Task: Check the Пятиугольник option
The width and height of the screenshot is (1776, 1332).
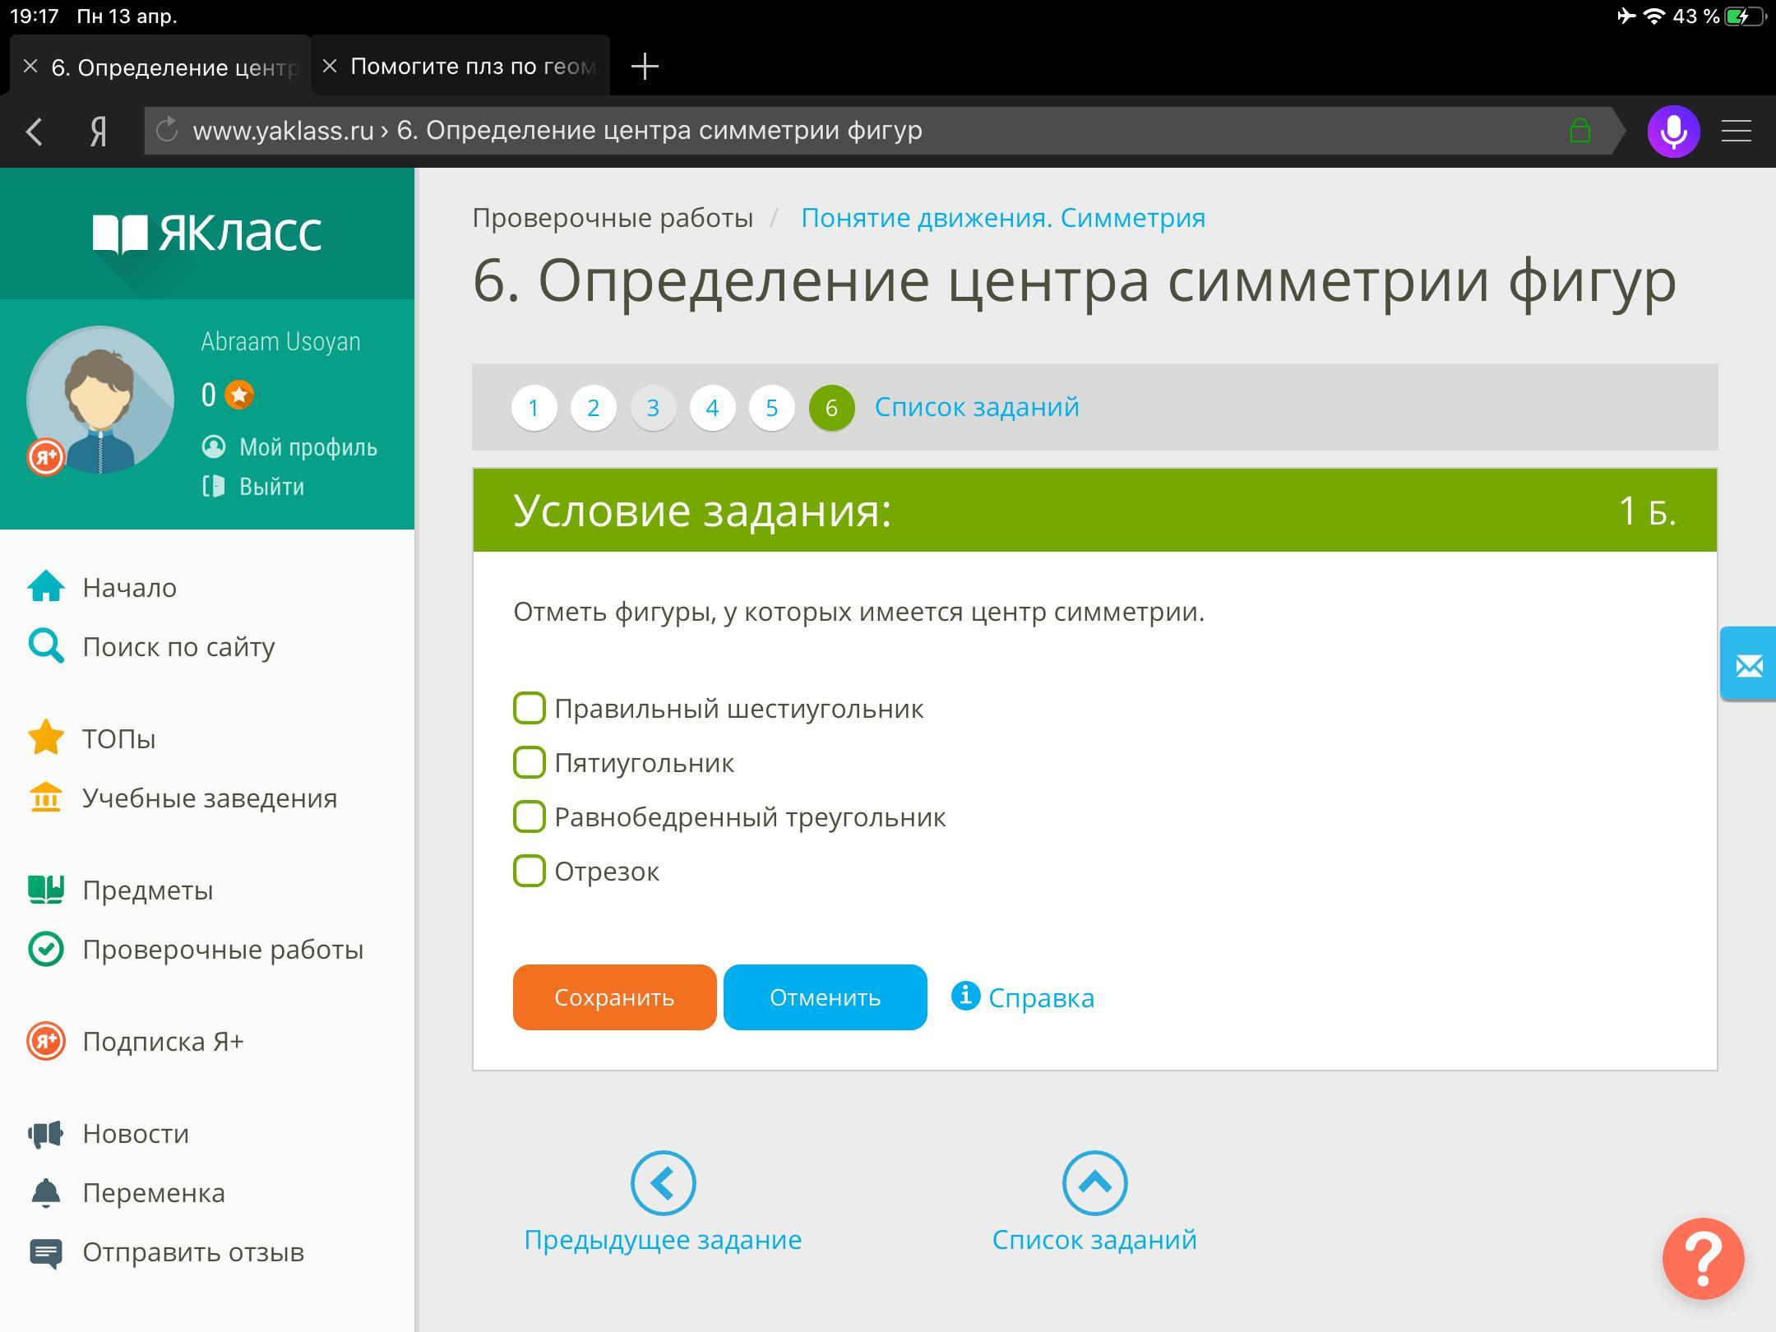Action: coord(530,762)
